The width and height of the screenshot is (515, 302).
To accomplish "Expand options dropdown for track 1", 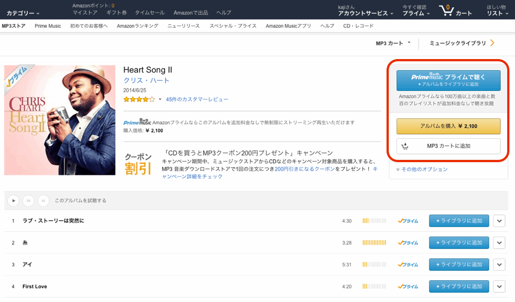I will pyautogui.click(x=499, y=221).
